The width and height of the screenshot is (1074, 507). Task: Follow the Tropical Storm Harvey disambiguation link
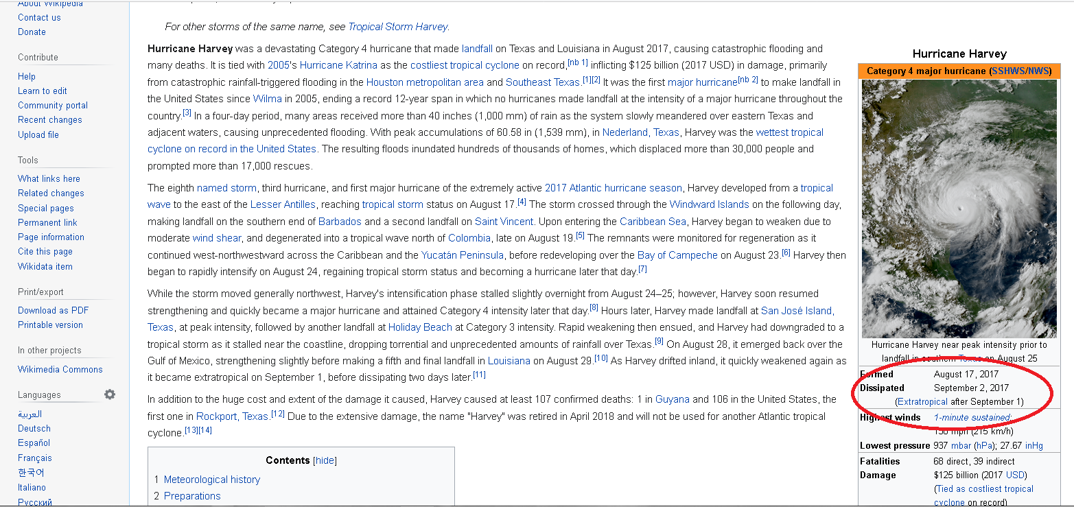tap(398, 27)
